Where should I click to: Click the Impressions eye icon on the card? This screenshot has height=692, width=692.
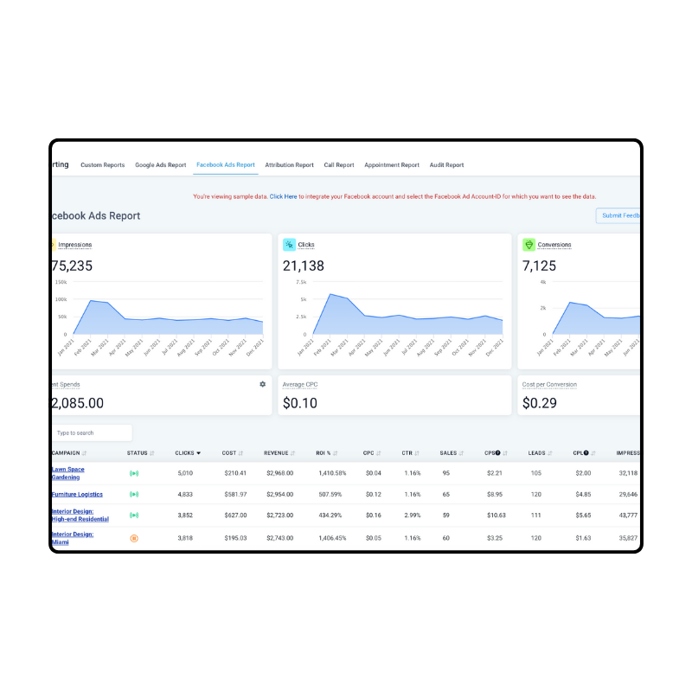tap(54, 245)
